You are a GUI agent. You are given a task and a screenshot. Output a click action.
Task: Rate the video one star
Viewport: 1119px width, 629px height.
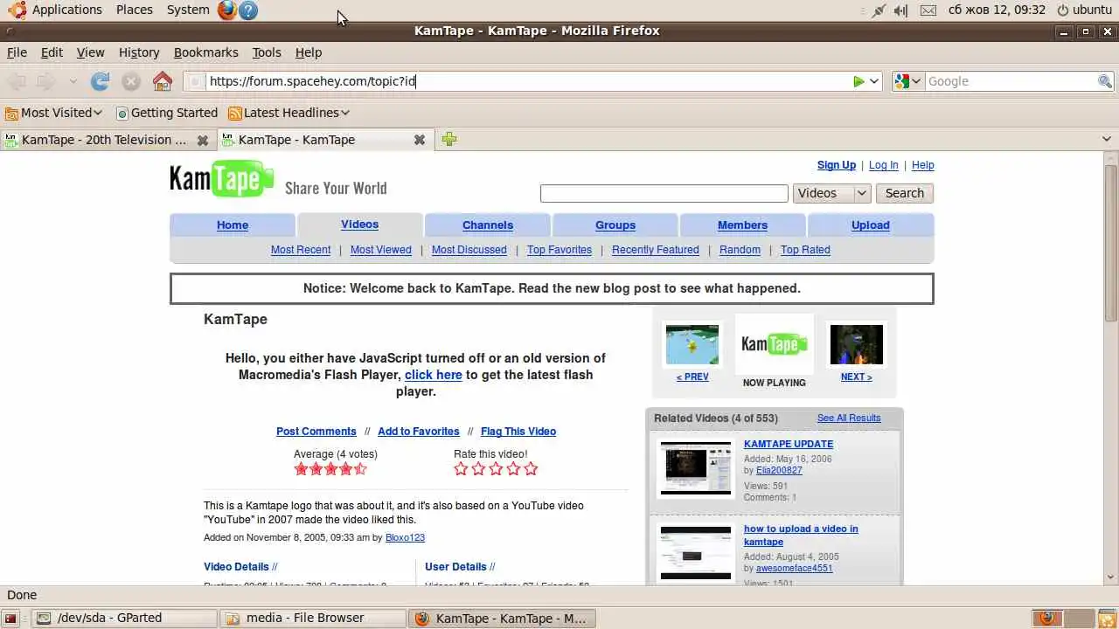(461, 468)
